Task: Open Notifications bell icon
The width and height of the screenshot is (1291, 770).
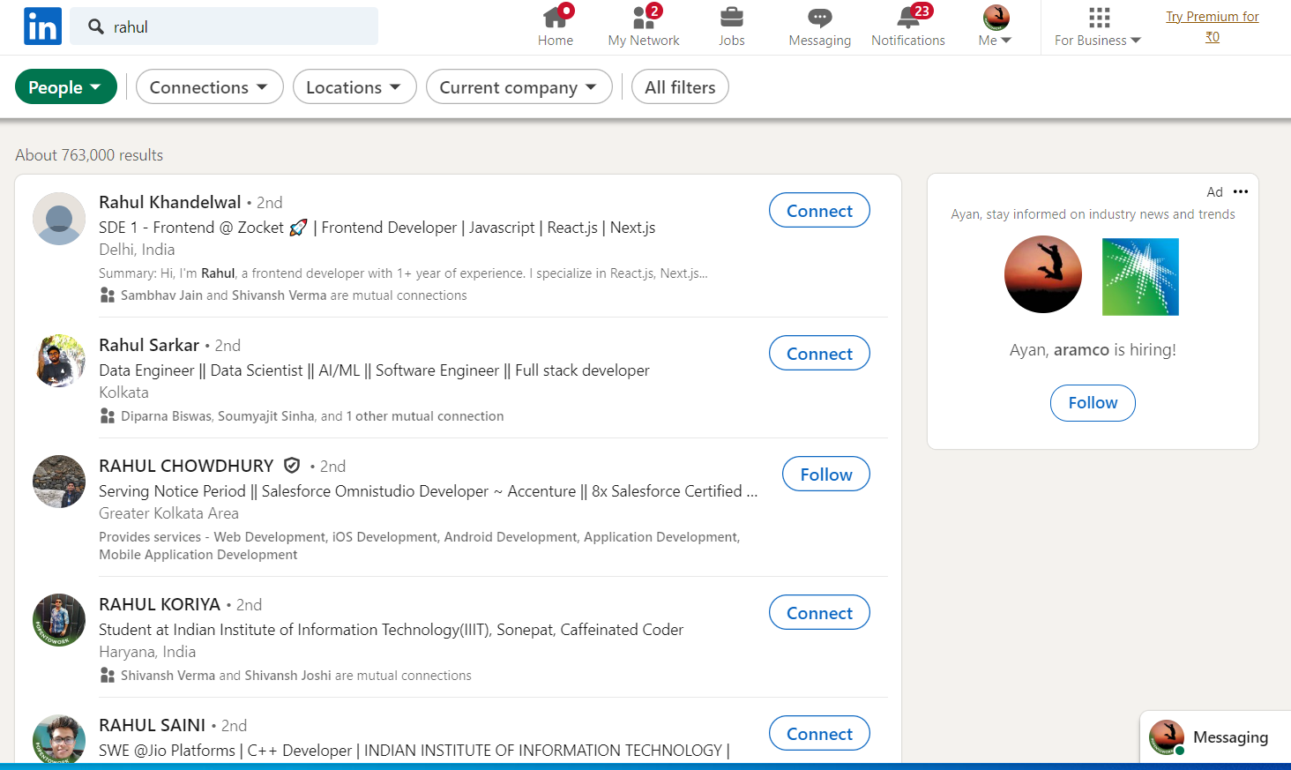Action: coord(907,18)
